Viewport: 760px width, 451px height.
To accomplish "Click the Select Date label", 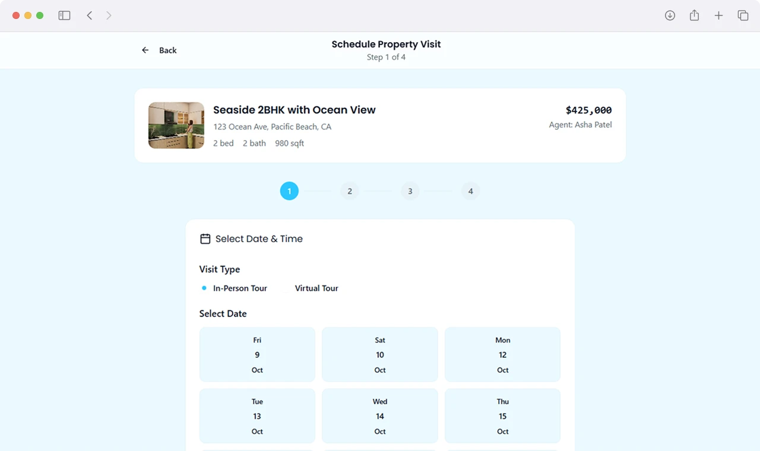I will click(x=223, y=314).
